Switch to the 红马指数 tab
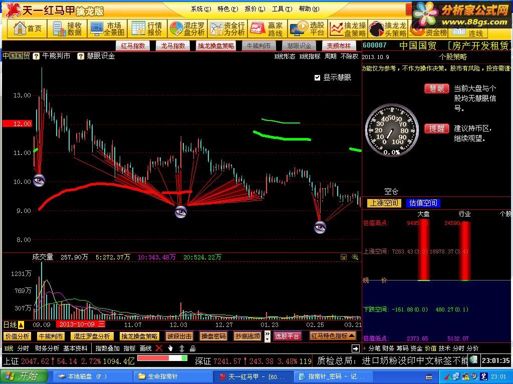The image size is (513, 384). 133,45
